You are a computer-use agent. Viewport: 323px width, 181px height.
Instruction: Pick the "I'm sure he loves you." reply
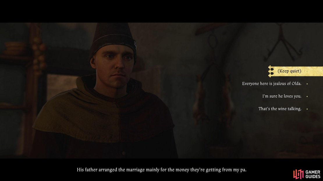tap(282, 96)
